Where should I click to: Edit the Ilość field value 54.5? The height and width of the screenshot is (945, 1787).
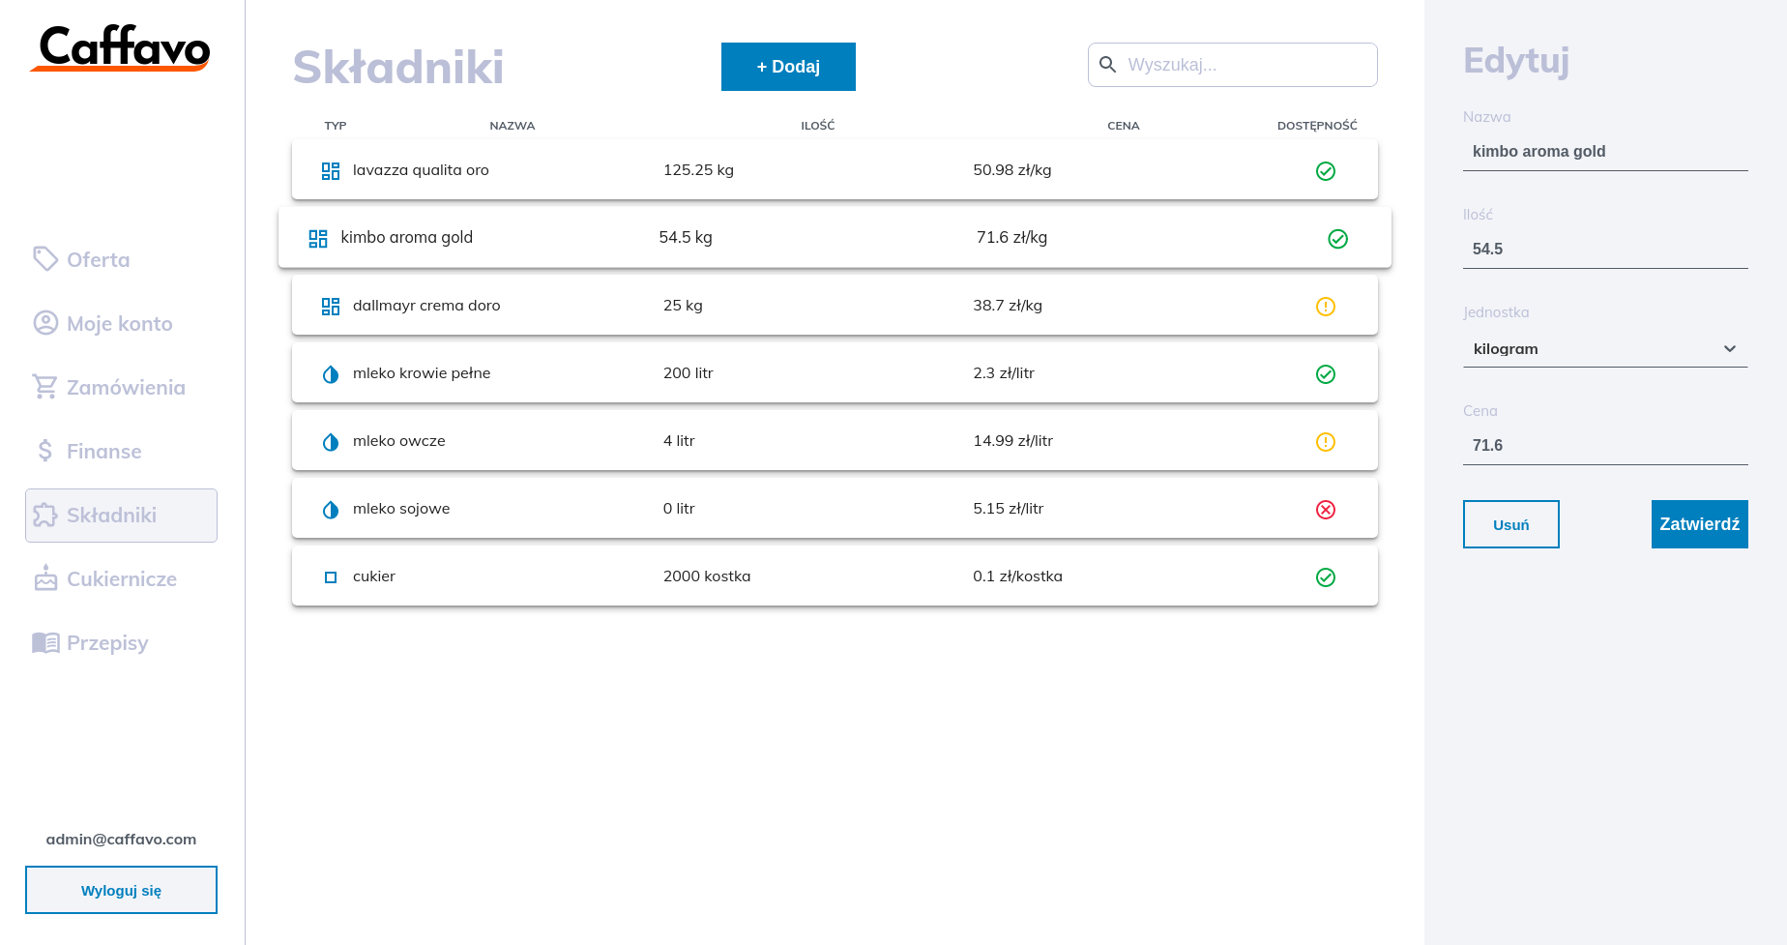click(1605, 250)
